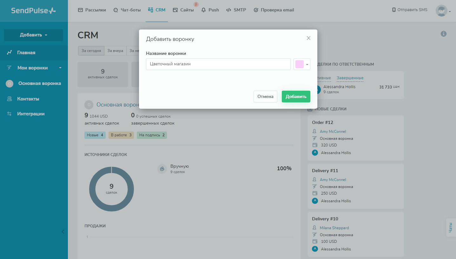The width and height of the screenshot is (456, 259).
Task: Collapse the sidebar with the arrow icon
Action: 63,232
